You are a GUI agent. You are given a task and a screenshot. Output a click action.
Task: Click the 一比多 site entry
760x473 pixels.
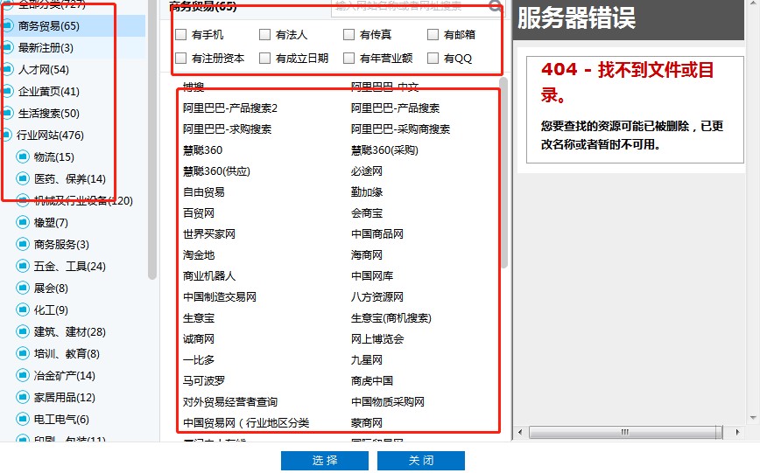[x=198, y=359]
